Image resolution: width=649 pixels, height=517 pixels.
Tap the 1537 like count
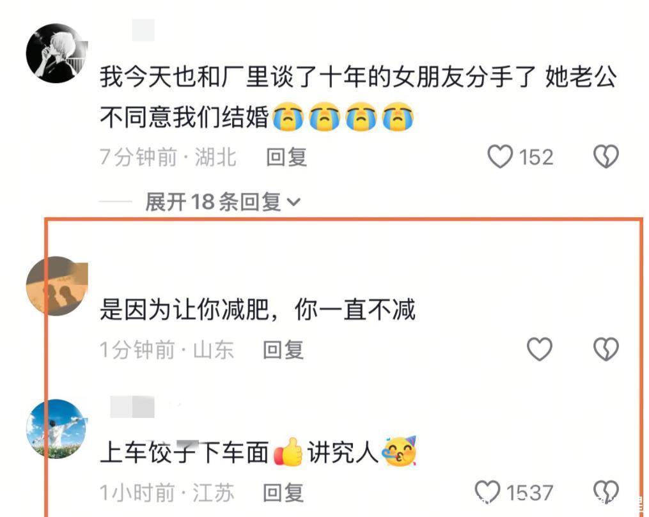tap(529, 493)
